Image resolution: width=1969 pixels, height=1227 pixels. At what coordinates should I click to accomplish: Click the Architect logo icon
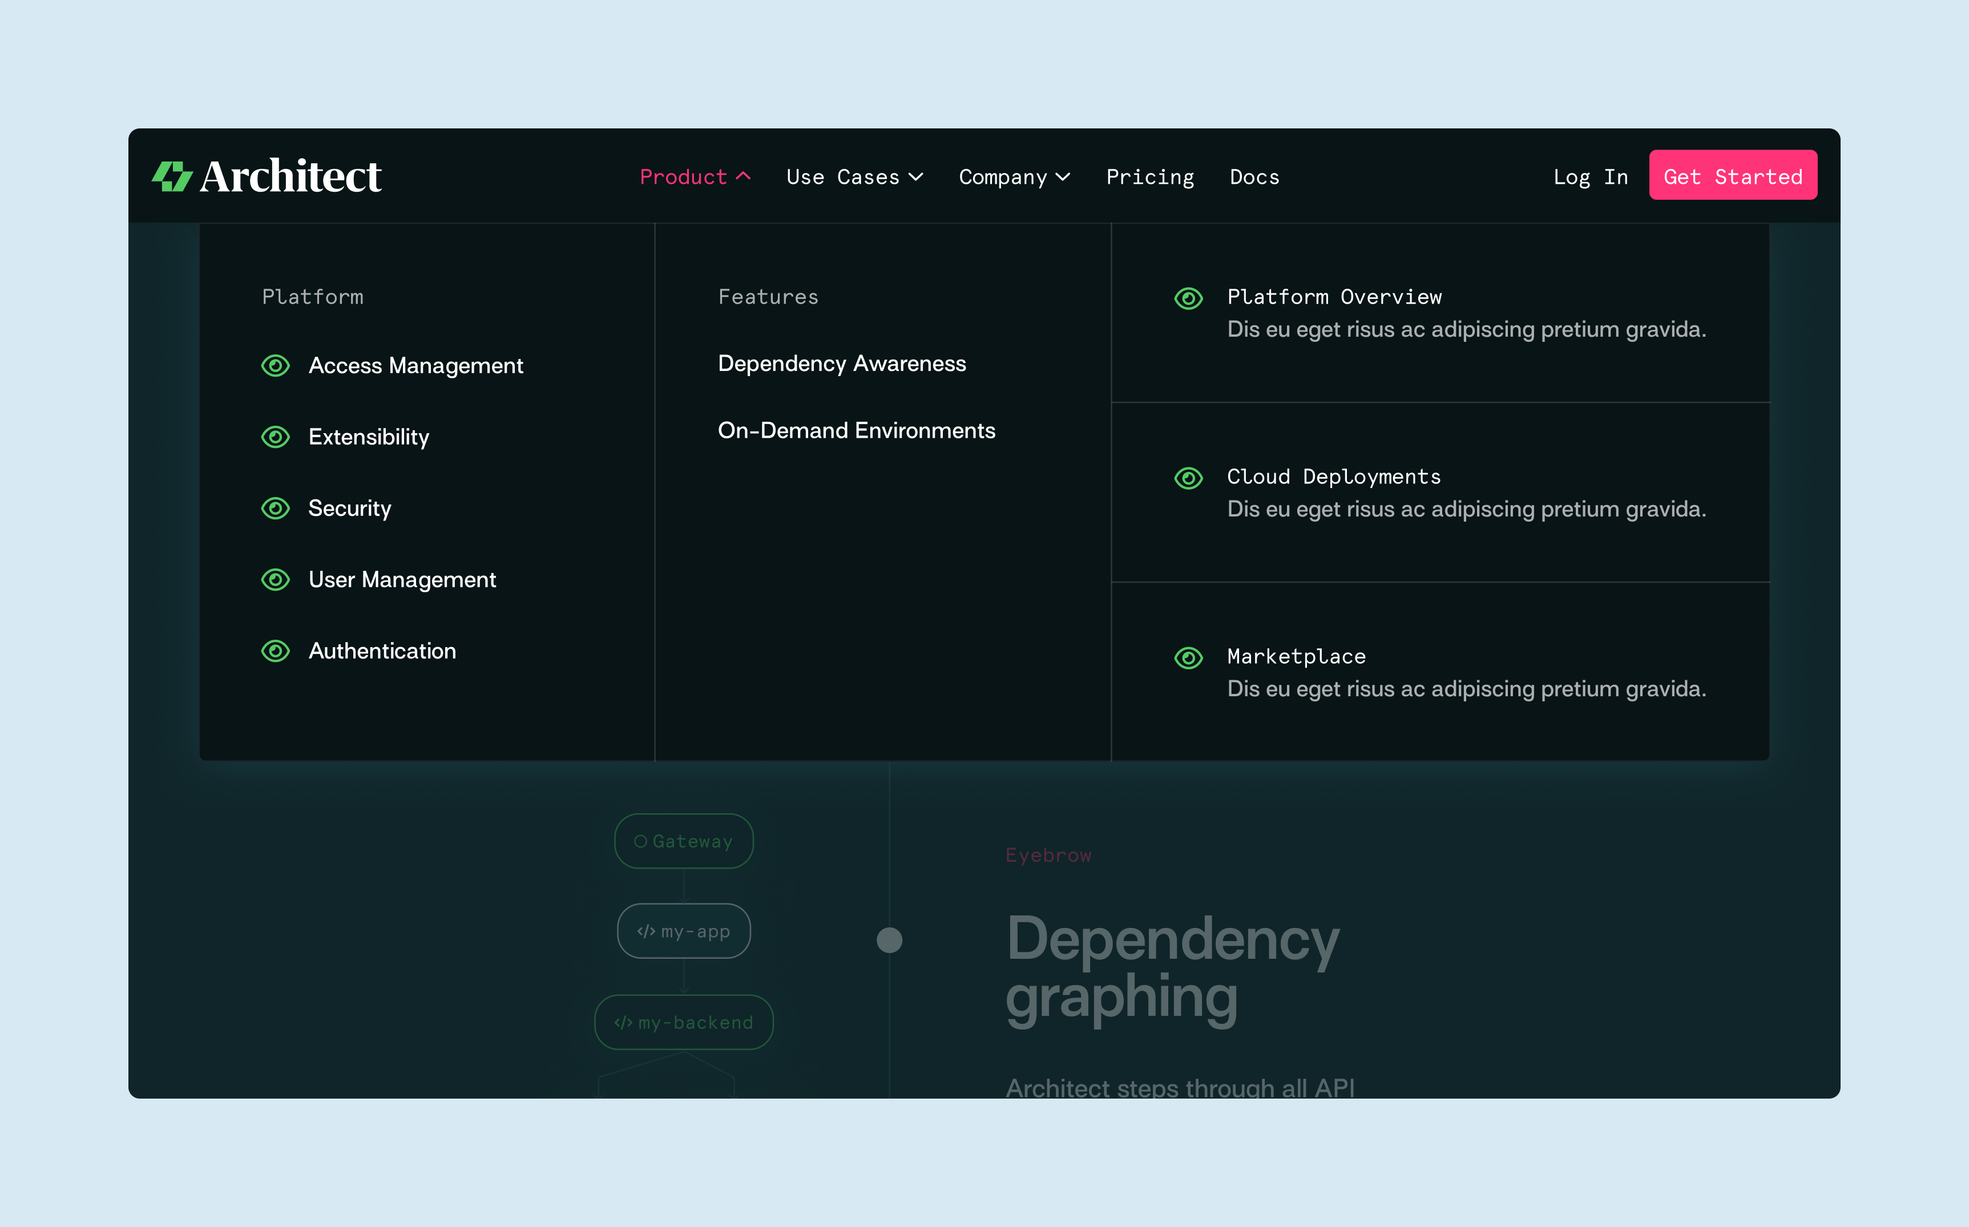click(x=172, y=176)
